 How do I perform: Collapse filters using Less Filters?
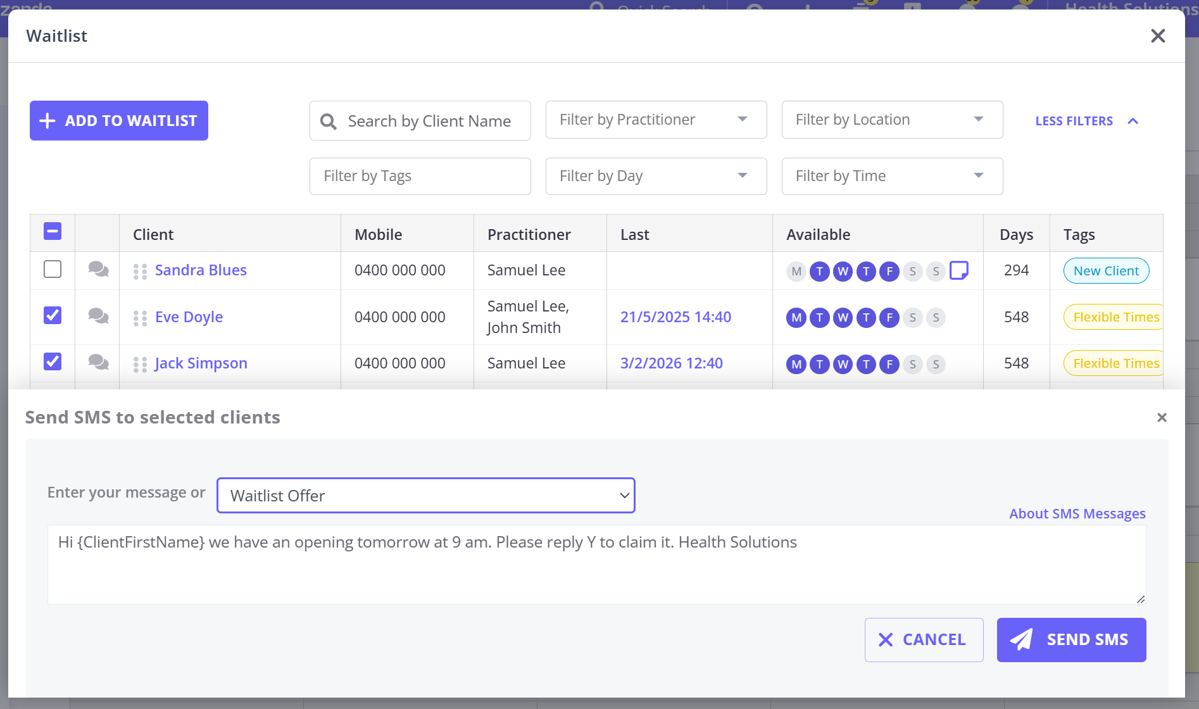point(1086,121)
